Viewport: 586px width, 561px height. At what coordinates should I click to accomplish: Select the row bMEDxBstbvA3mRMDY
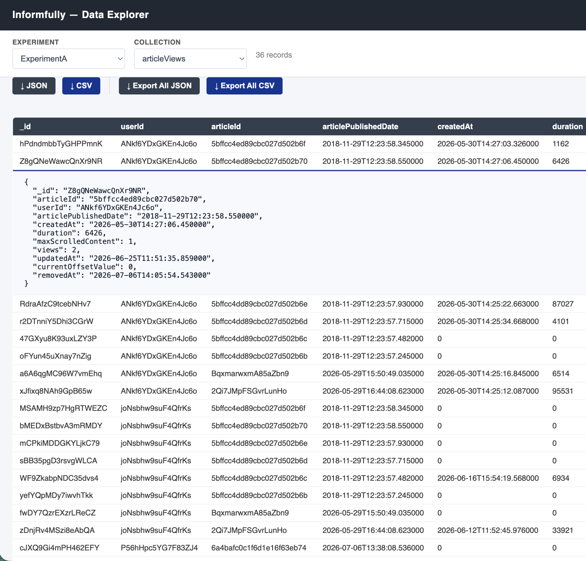click(299, 426)
